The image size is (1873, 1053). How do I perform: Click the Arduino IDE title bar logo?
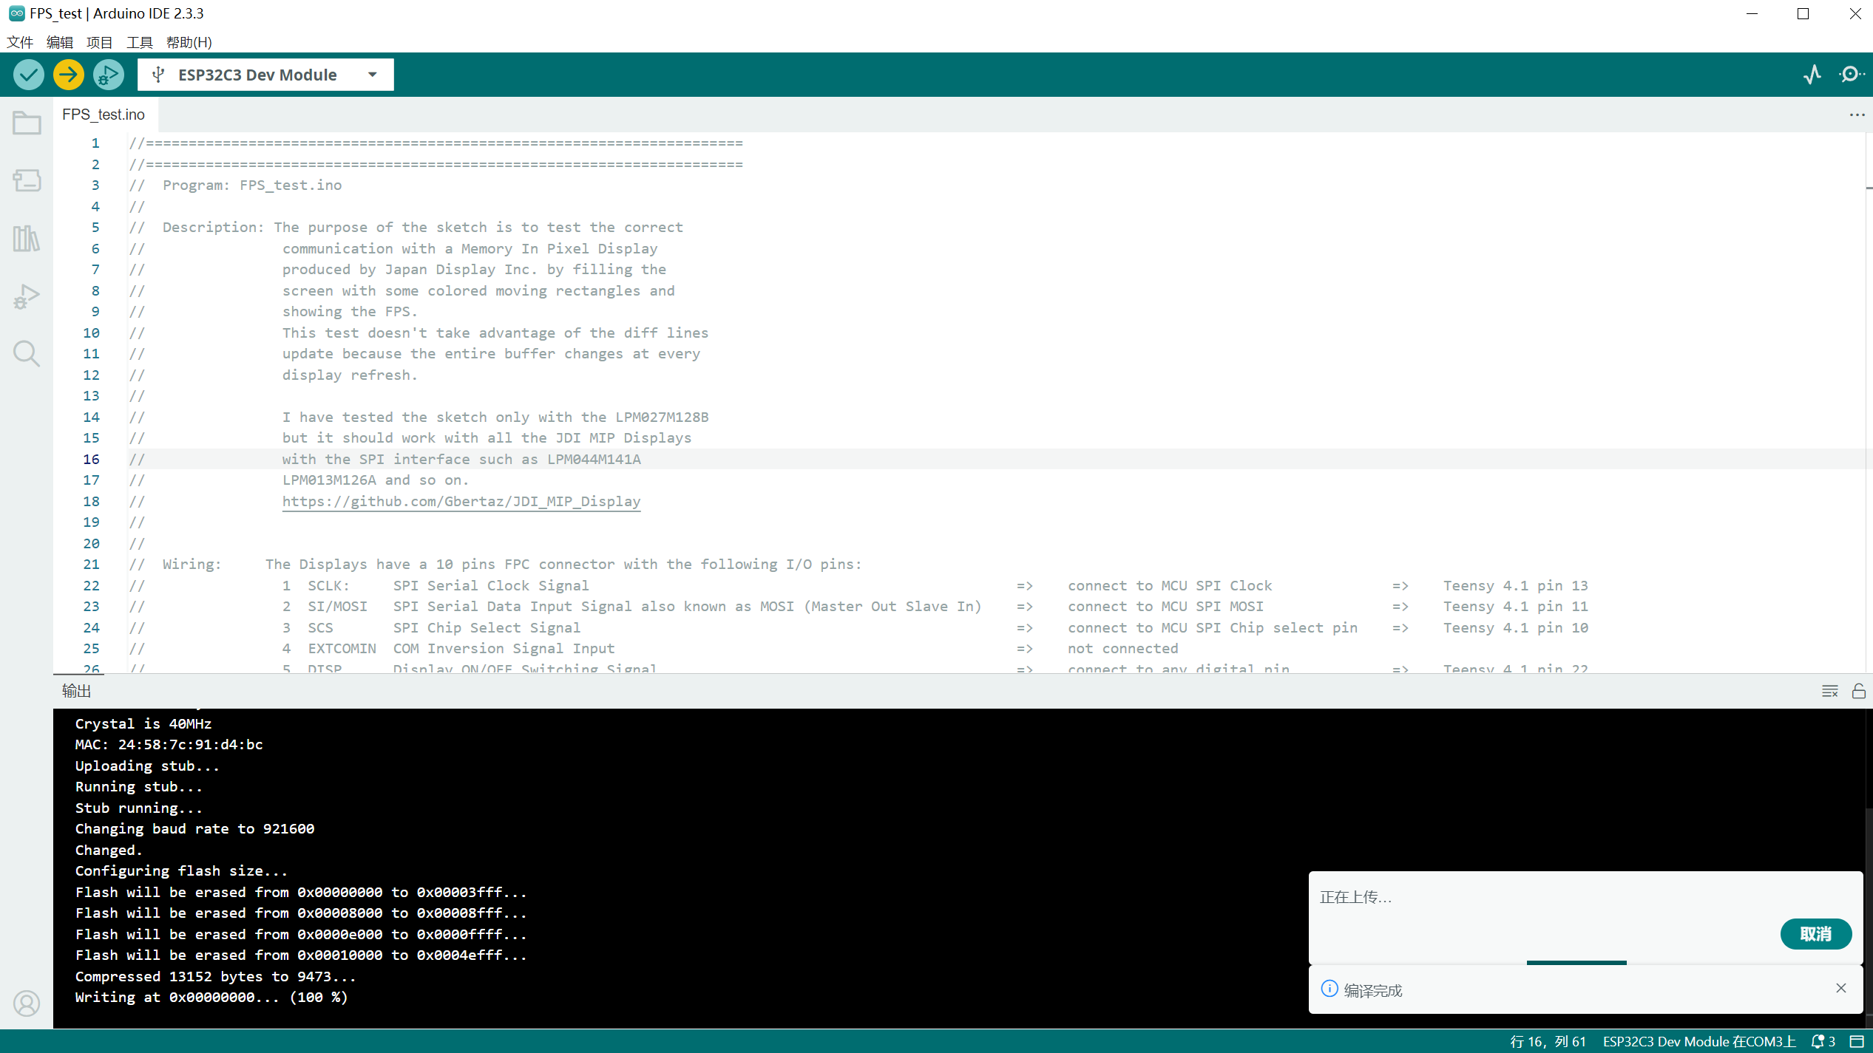[16, 13]
